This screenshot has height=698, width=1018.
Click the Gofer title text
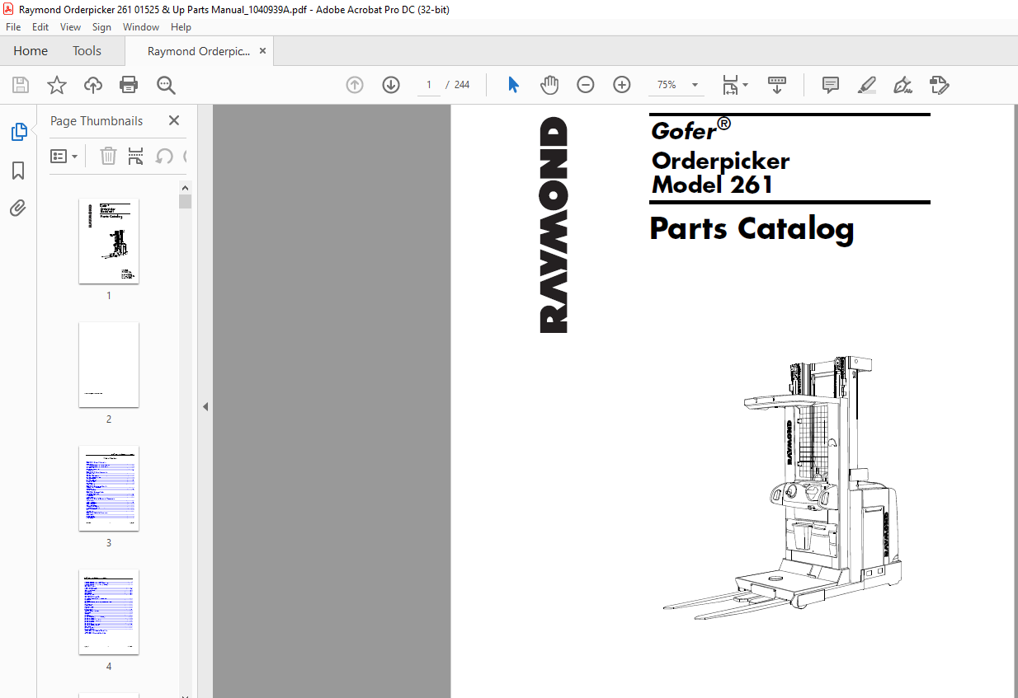click(x=683, y=130)
